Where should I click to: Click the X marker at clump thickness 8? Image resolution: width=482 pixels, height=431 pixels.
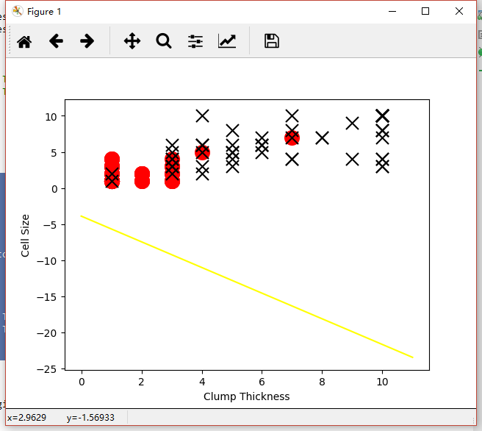(x=322, y=138)
